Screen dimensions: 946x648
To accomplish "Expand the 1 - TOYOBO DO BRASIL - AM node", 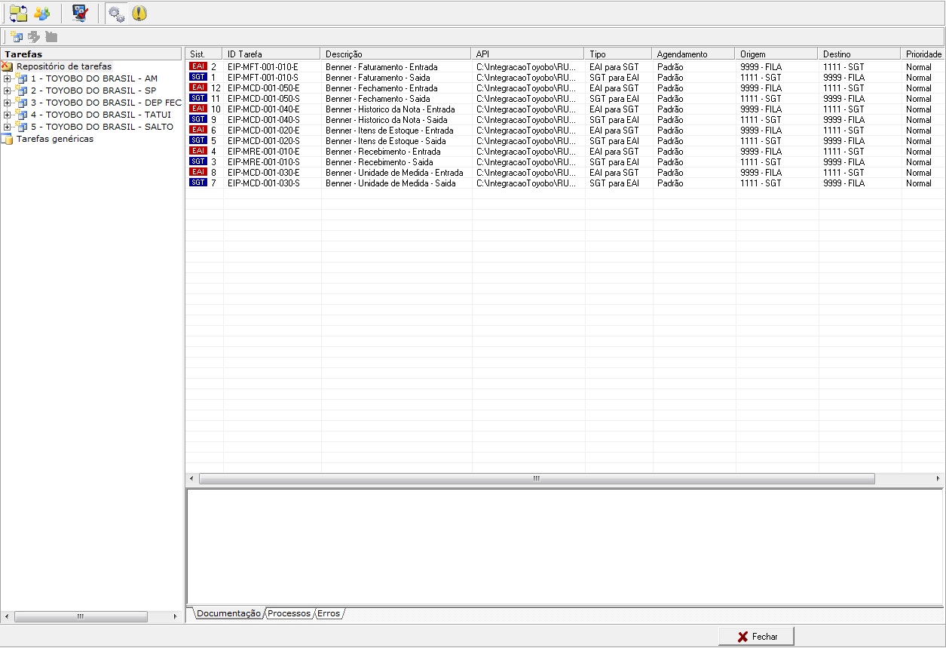I will (x=7, y=79).
